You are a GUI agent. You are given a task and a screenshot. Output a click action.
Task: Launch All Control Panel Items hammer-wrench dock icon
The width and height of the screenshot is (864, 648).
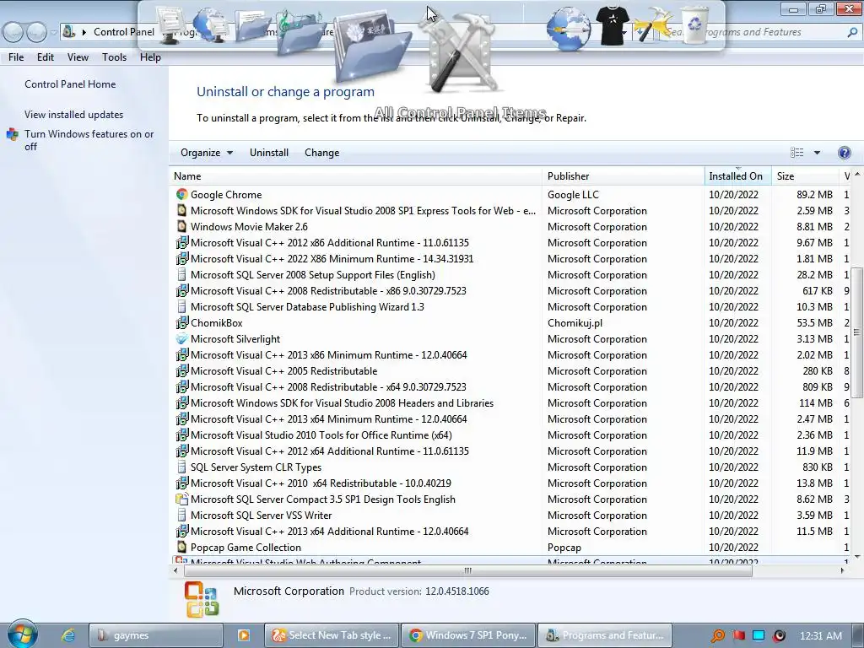[x=462, y=52]
